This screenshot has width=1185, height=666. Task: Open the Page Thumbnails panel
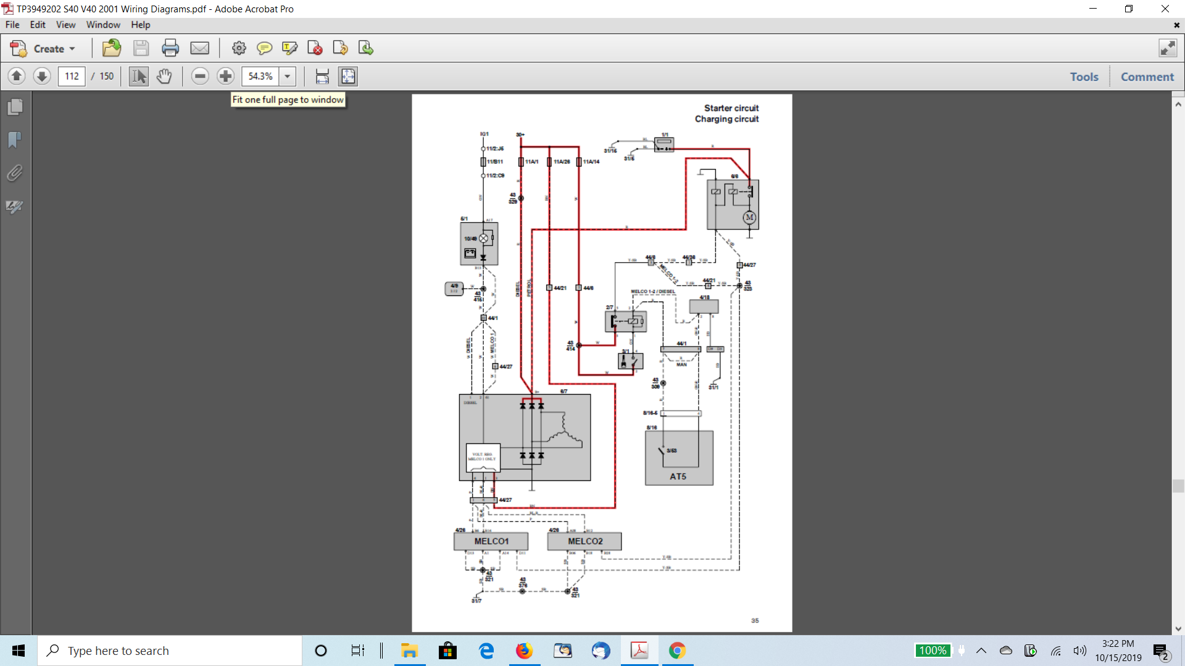15,107
